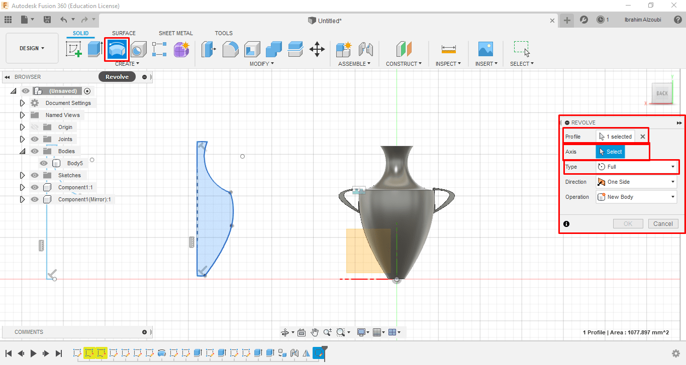Viewport: 686px width, 365px height.
Task: Switch to the SHEET METAL tab
Action: click(176, 33)
